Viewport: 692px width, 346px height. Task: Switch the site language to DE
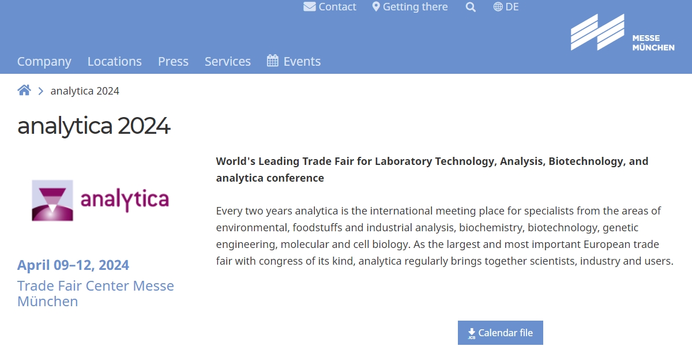(x=512, y=7)
